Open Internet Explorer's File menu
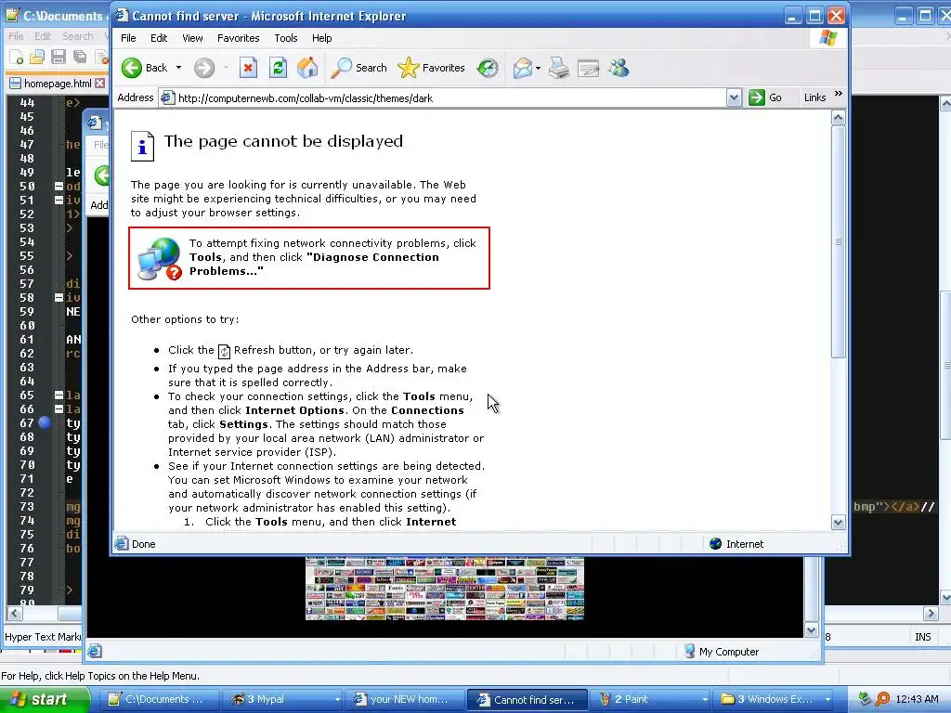Viewport: 951px width, 713px height. (x=128, y=37)
